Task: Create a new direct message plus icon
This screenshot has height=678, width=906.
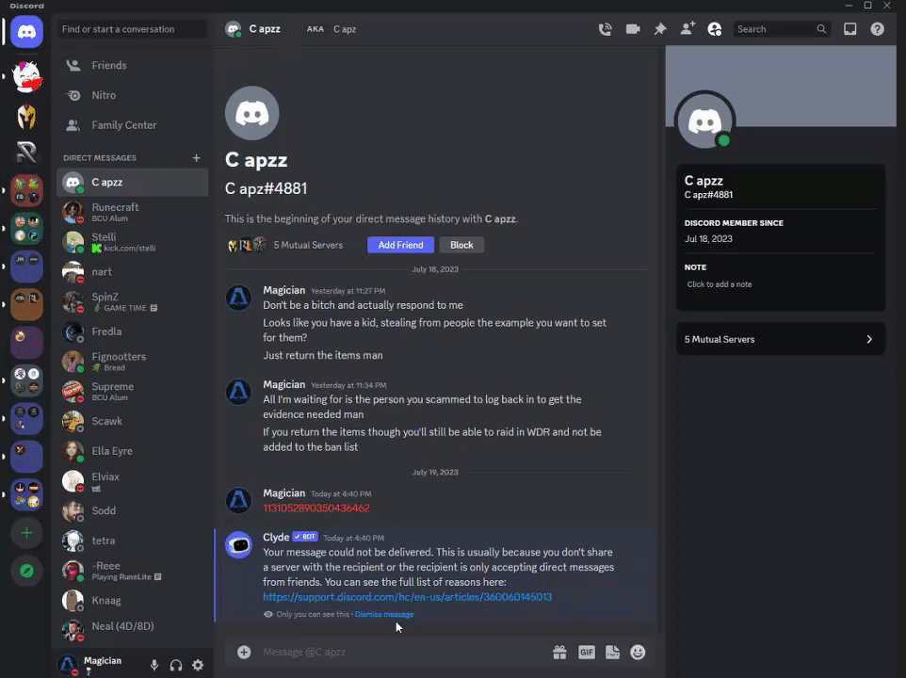Action: click(197, 157)
